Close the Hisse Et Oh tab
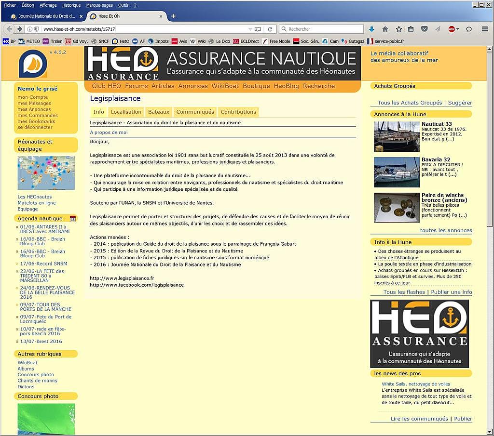This screenshot has height=436, width=494. [x=161, y=16]
